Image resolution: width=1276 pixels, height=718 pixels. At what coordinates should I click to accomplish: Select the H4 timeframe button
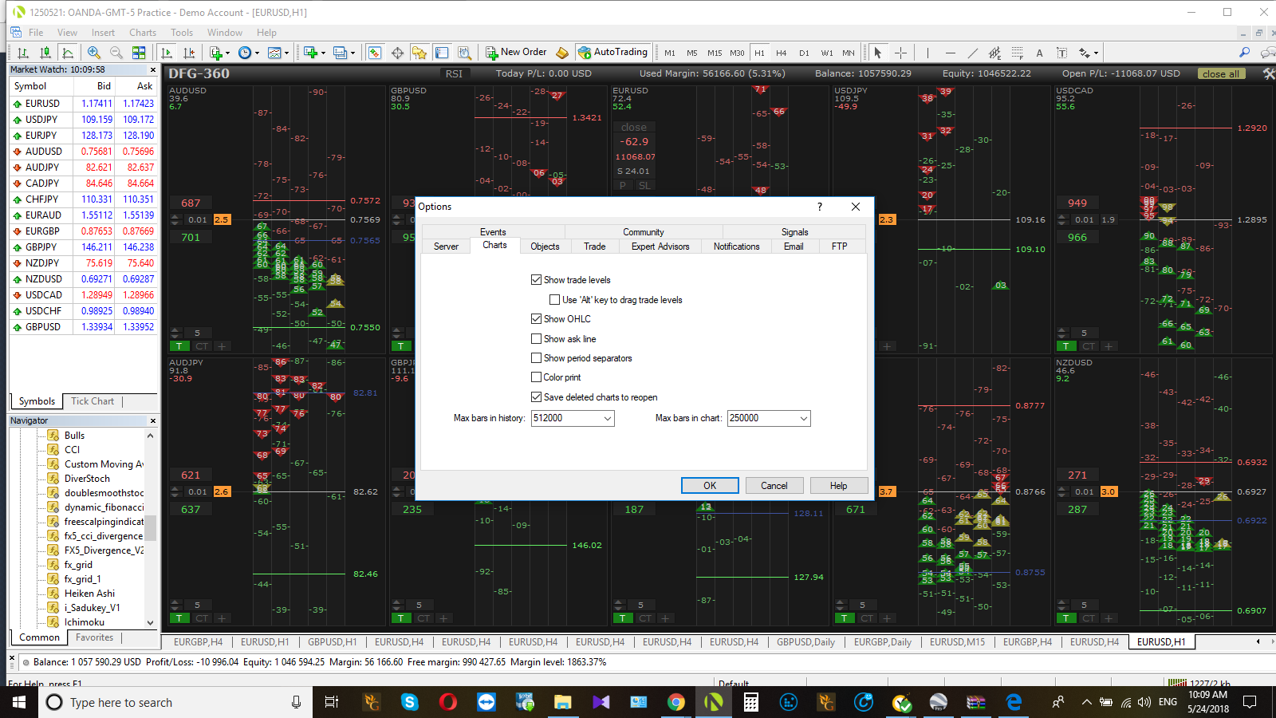tap(782, 53)
